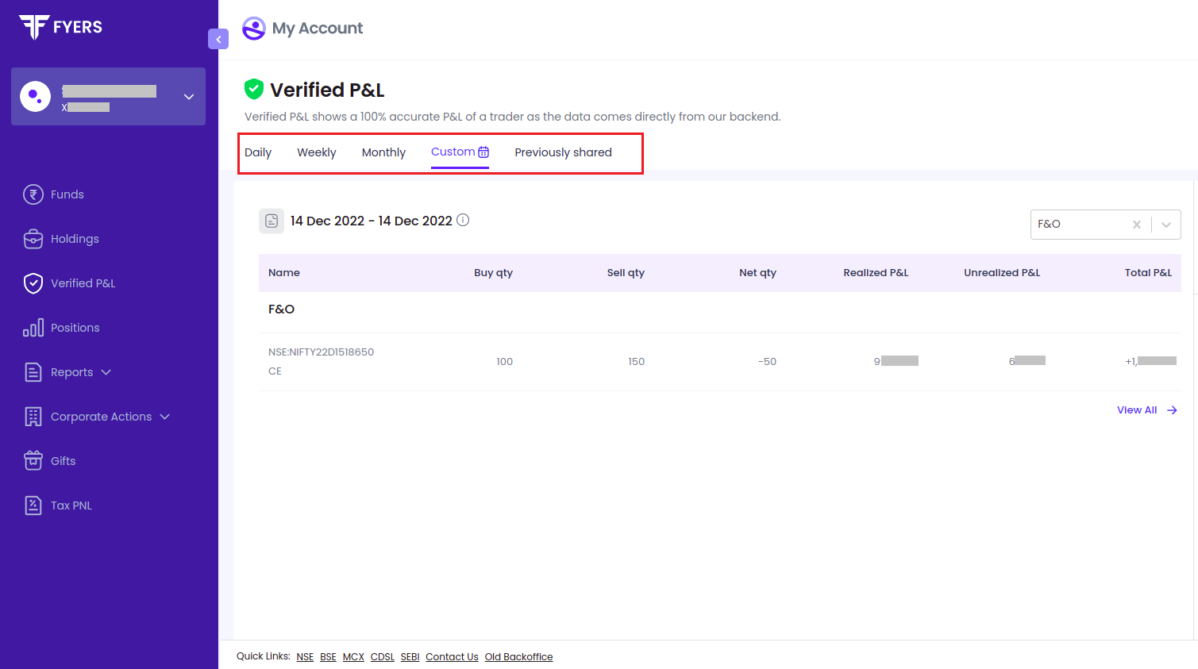Viewport: 1198px width, 669px height.
Task: Open the CDSL quick link
Action: coord(383,657)
